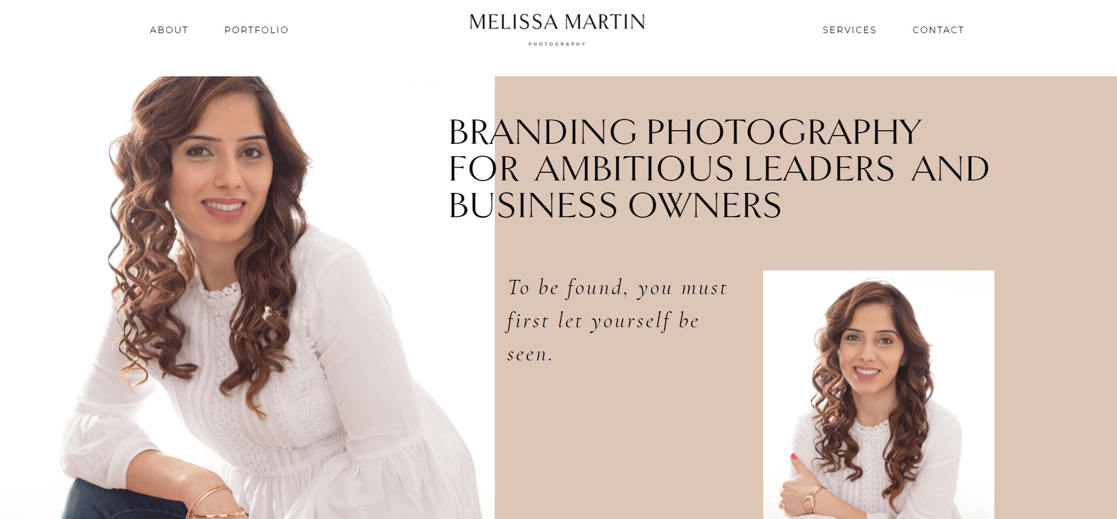
Task: Open the ABOUT page
Action: 169,30
